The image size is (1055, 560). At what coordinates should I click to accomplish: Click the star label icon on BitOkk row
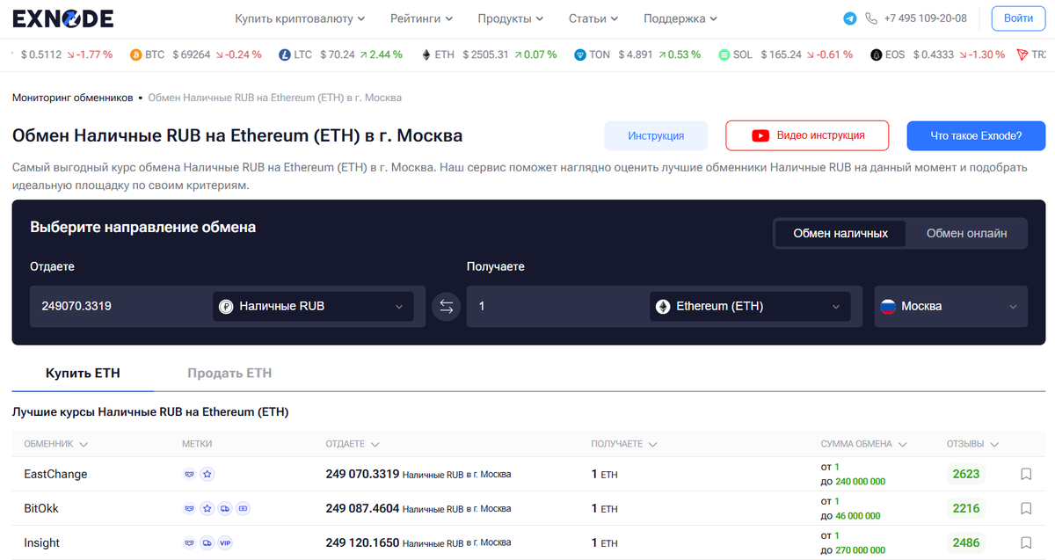click(x=207, y=508)
